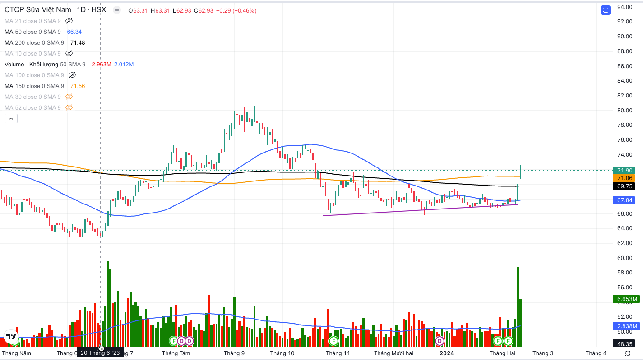Click the dark 48.35 price scale tag
Screen dimensions: 643x362
pyautogui.click(x=624, y=344)
